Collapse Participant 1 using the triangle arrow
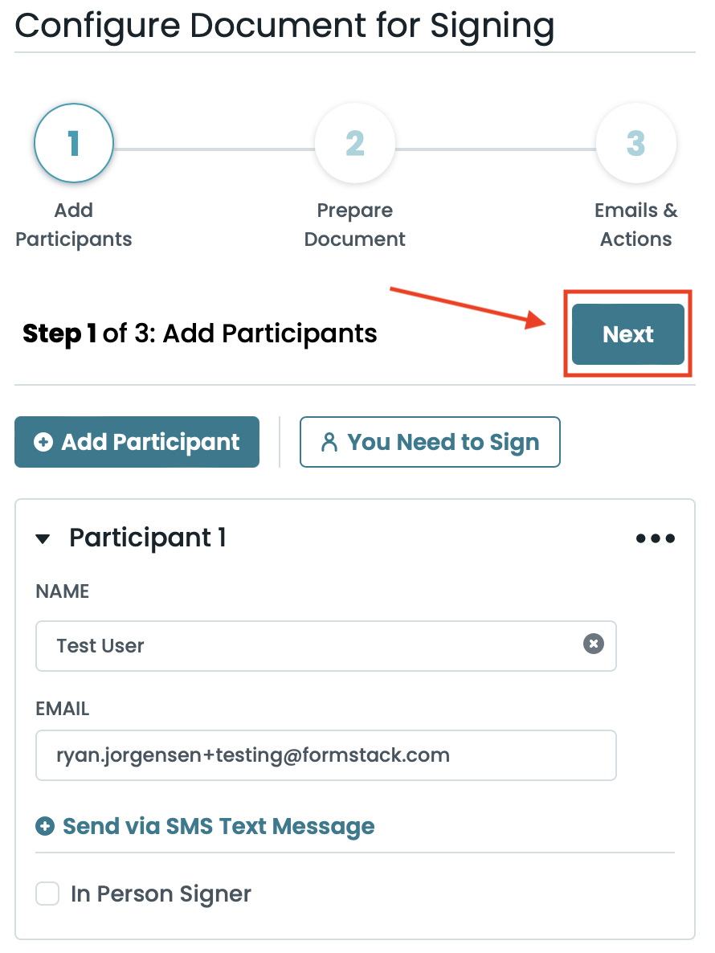 click(43, 538)
